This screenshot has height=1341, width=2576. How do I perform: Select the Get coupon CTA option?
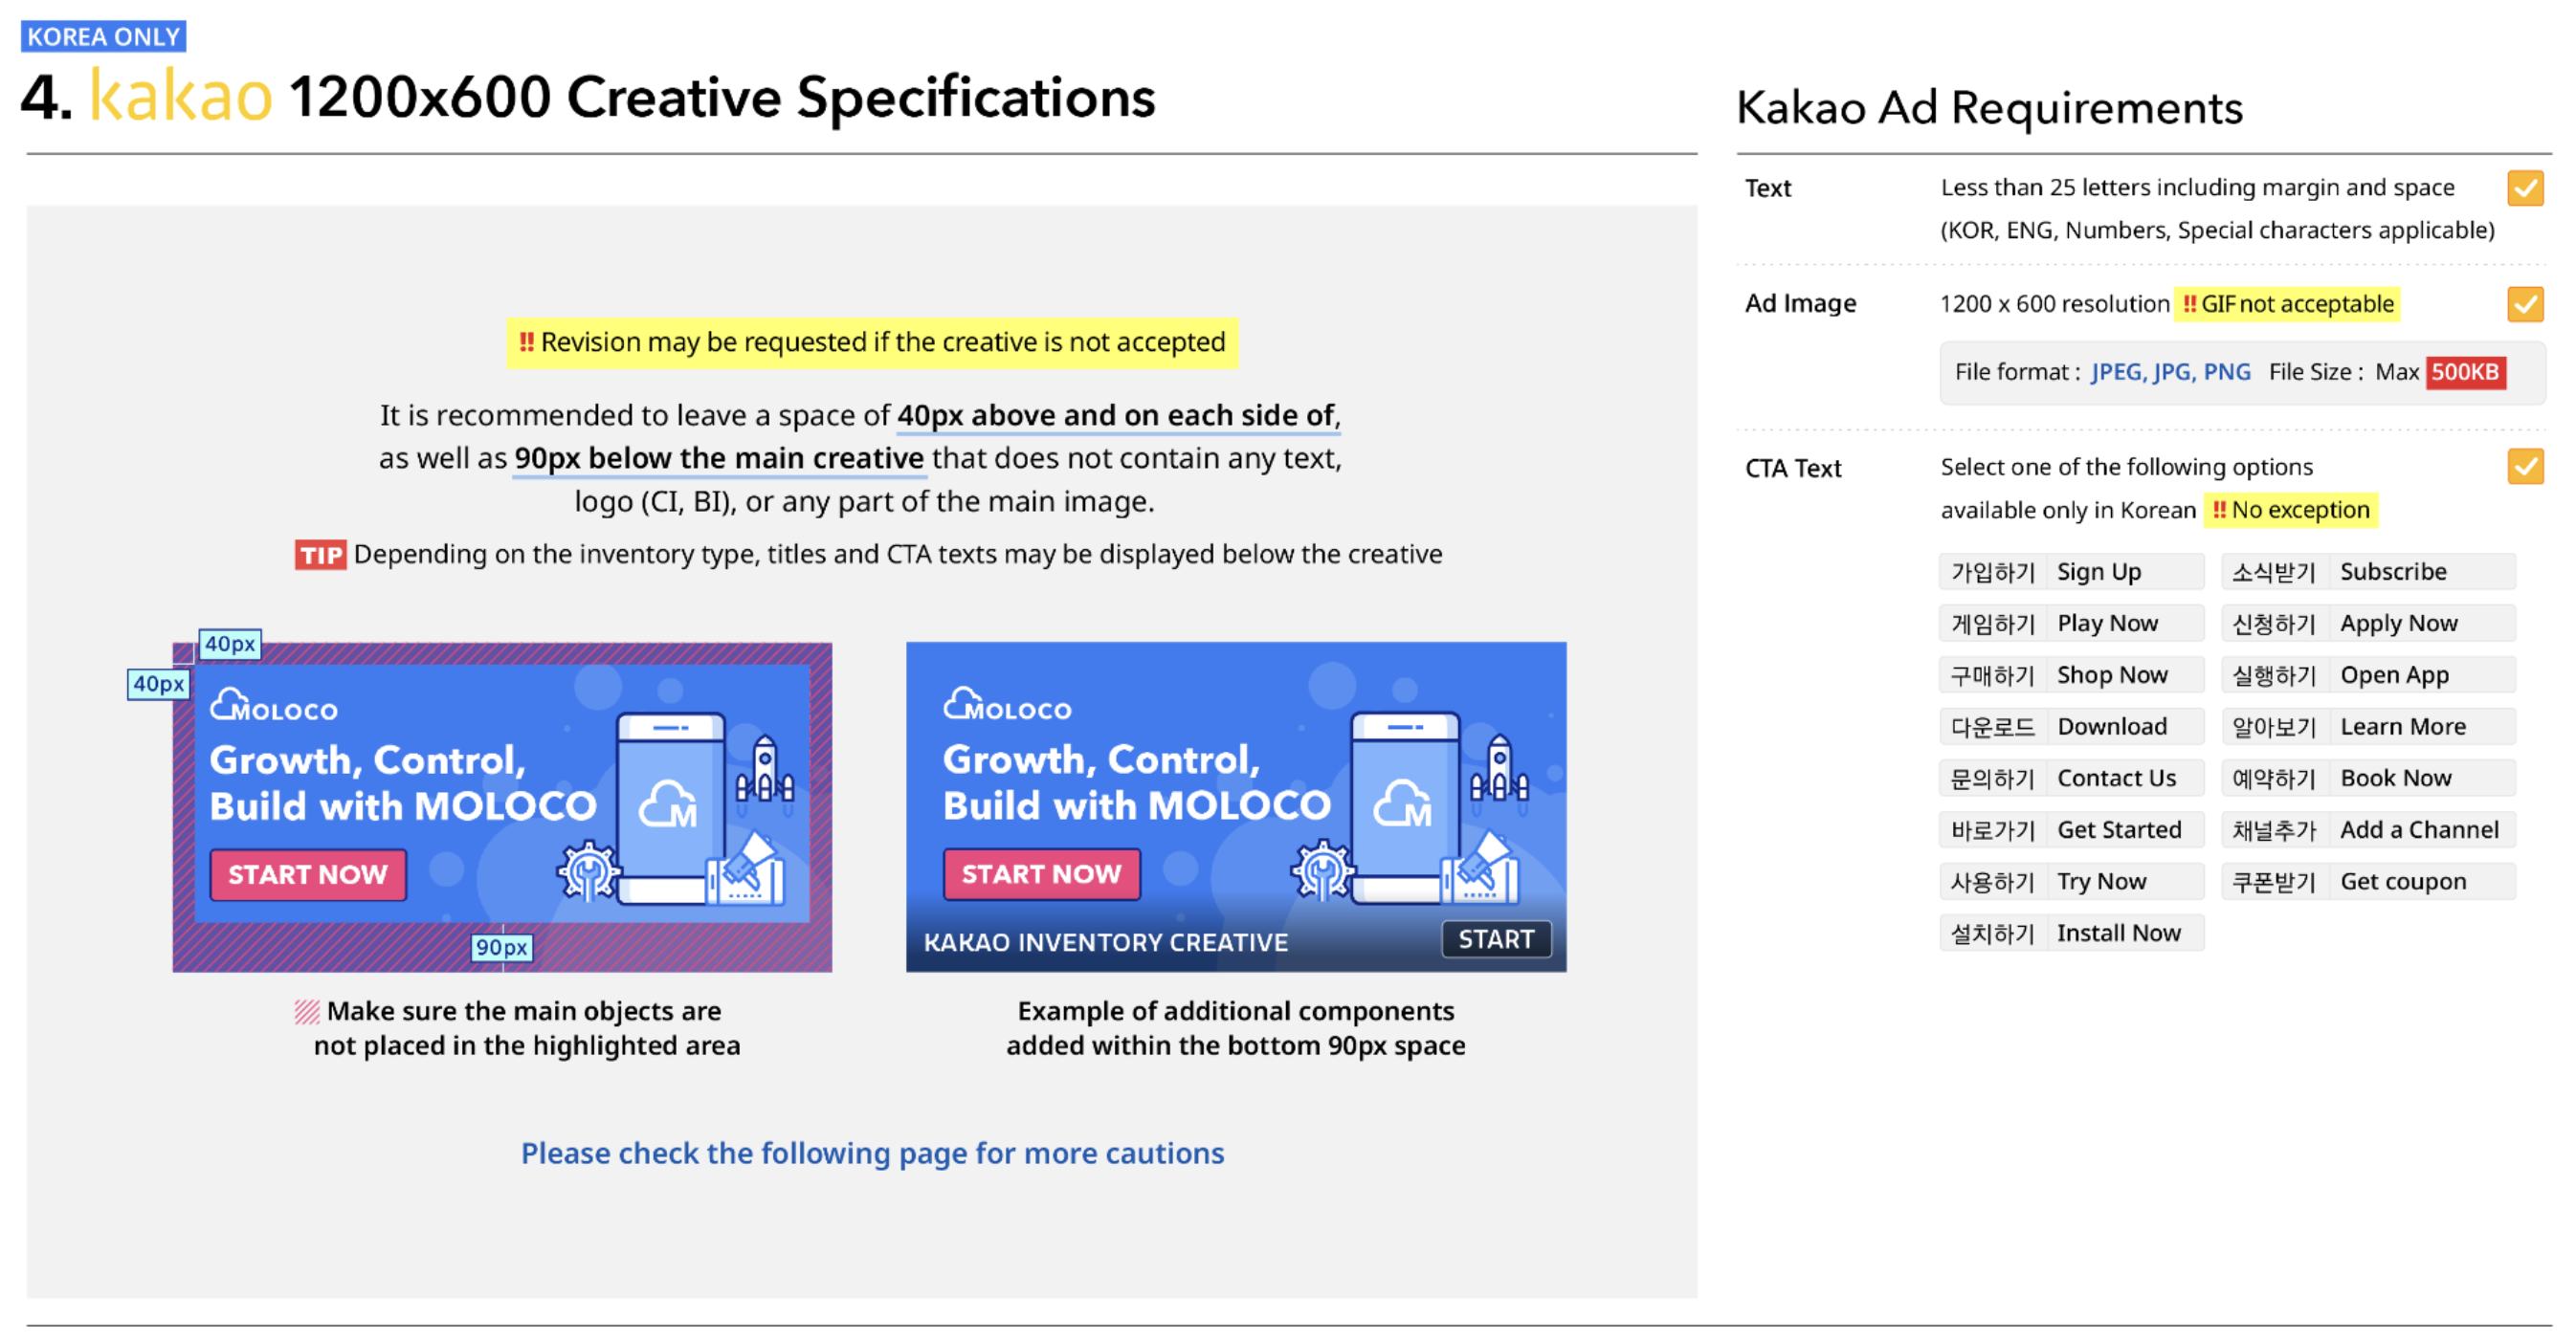[x=2368, y=881]
